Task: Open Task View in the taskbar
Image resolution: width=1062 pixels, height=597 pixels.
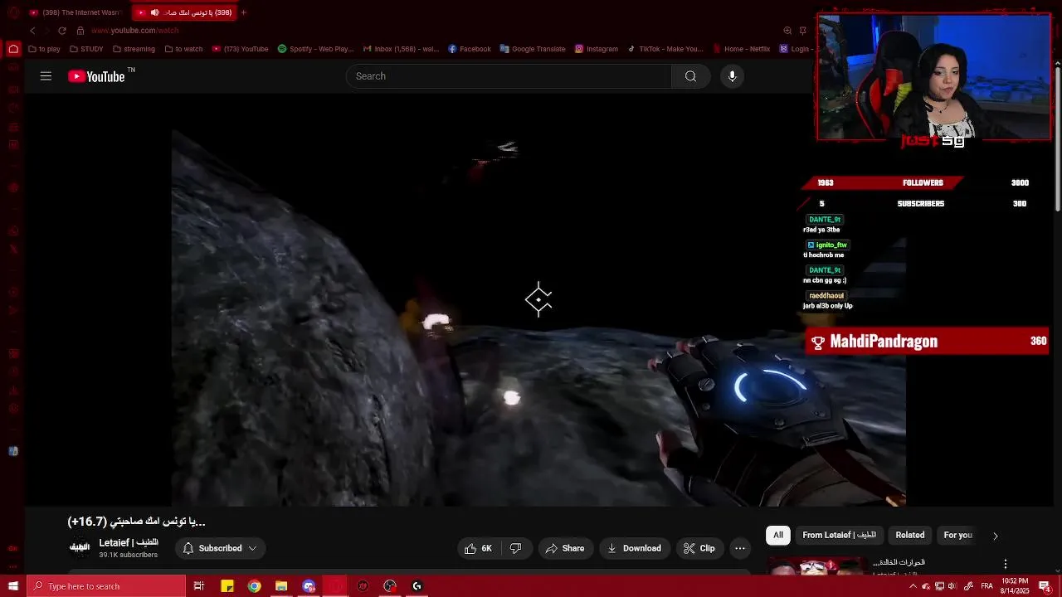Action: [x=199, y=586]
